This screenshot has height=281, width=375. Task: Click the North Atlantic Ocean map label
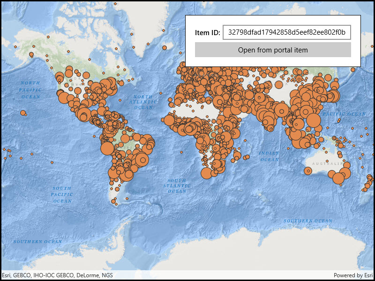coord(143,102)
